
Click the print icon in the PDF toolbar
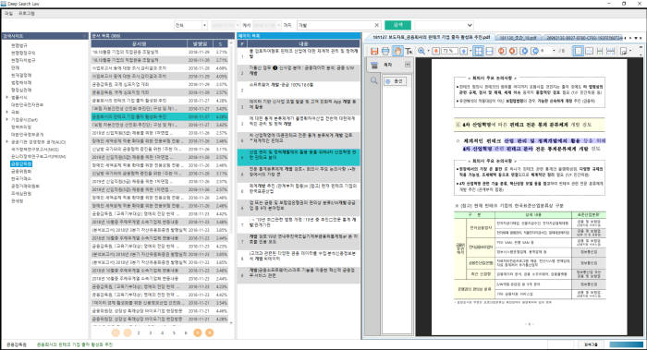point(385,51)
